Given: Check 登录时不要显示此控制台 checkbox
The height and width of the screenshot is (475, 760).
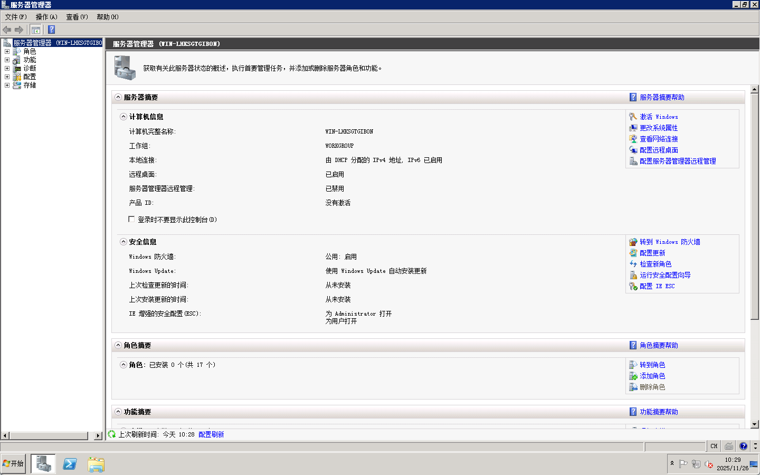Looking at the screenshot, I should (131, 219).
